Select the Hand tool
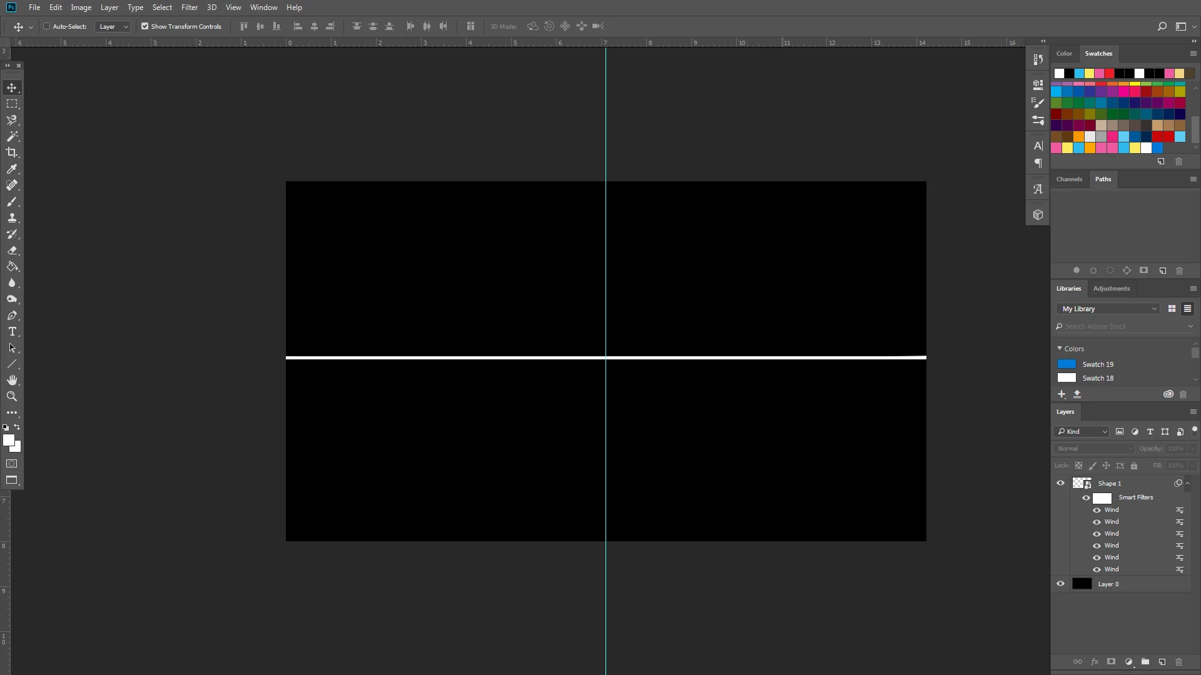 [x=12, y=380]
